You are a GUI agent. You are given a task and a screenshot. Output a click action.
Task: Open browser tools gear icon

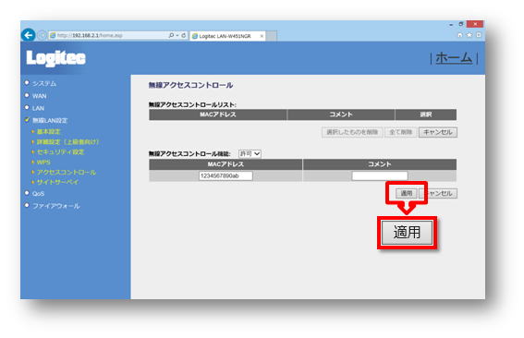pyautogui.click(x=479, y=35)
